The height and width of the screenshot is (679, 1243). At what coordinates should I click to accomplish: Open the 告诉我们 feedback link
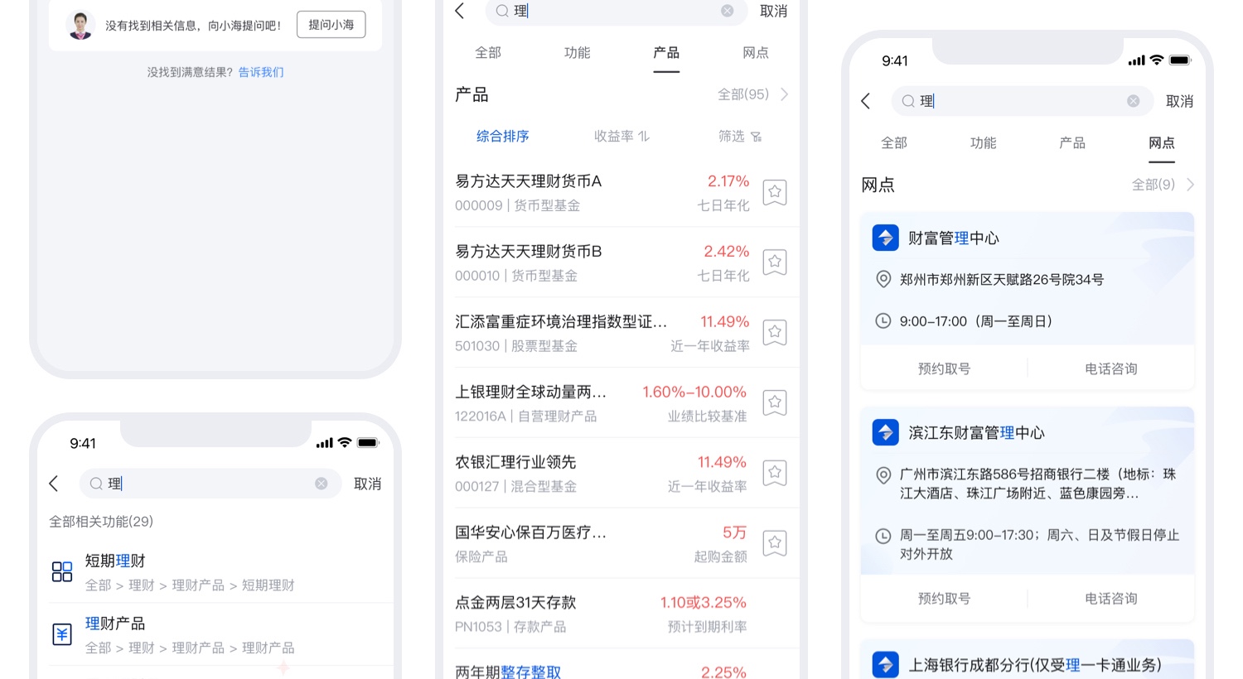pyautogui.click(x=261, y=72)
